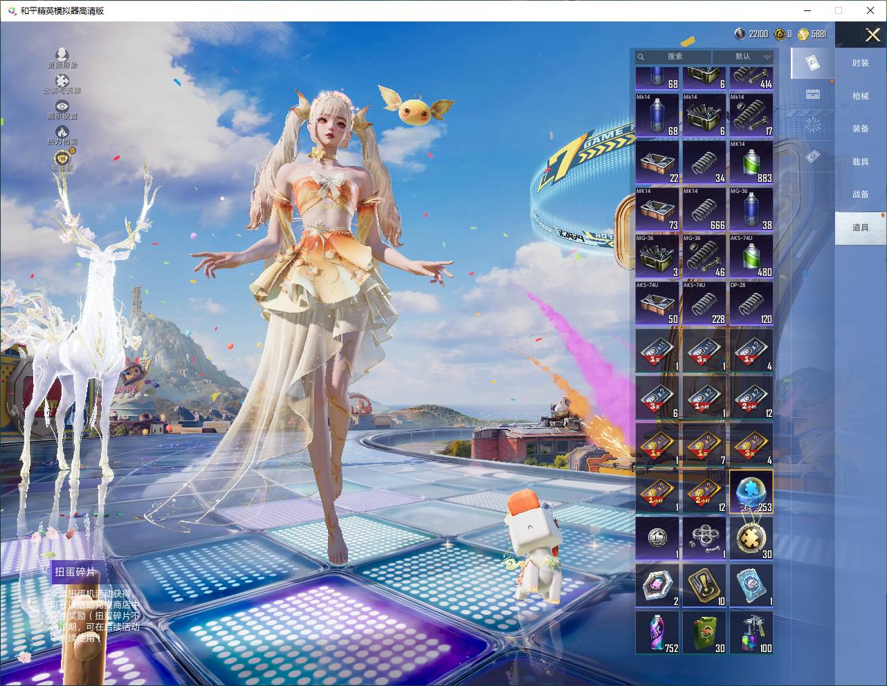The width and height of the screenshot is (887, 686).
Task: Select the gold 1天 card with count 7
Action: point(704,444)
